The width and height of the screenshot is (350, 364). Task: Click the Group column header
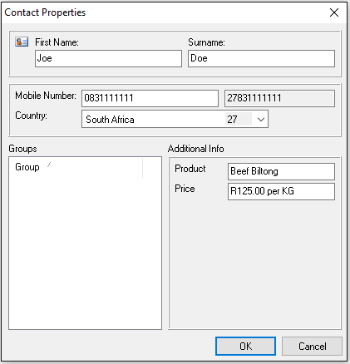(x=76, y=167)
